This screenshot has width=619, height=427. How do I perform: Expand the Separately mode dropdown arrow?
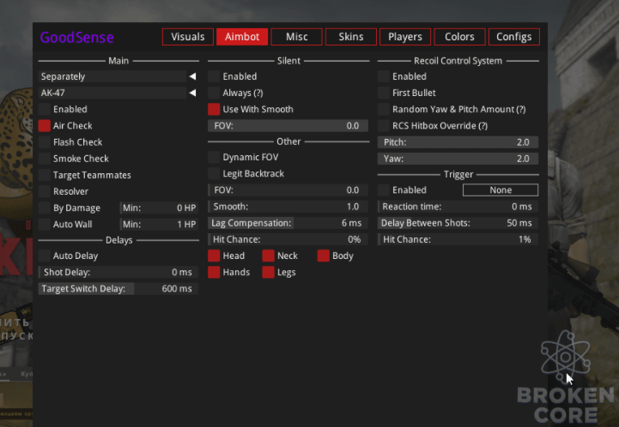coord(192,76)
